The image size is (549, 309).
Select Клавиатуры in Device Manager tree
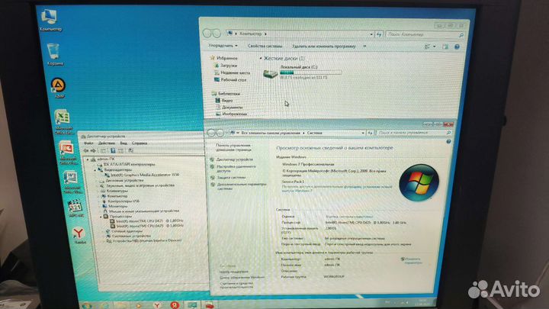(117, 191)
